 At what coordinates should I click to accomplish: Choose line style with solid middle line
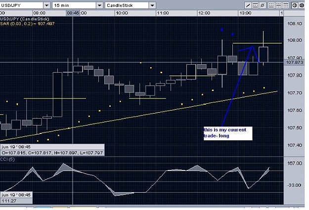click(278, 5)
